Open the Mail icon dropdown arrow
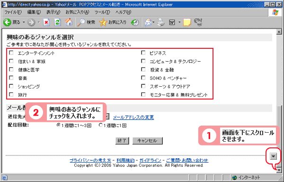Image resolution: width=284 pixels, height=182 pixels. point(153,22)
